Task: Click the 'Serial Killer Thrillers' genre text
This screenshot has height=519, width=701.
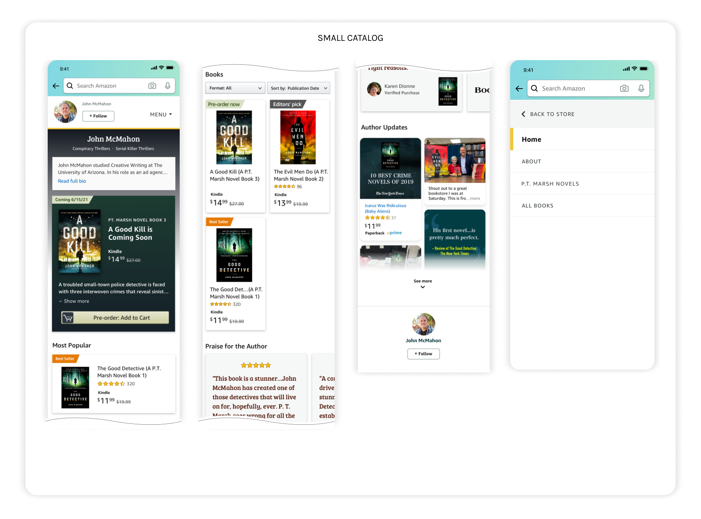Action: click(135, 149)
